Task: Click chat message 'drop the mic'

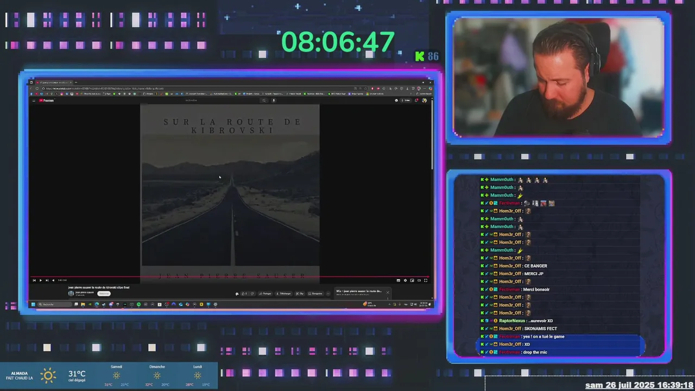Action: [x=535, y=352]
